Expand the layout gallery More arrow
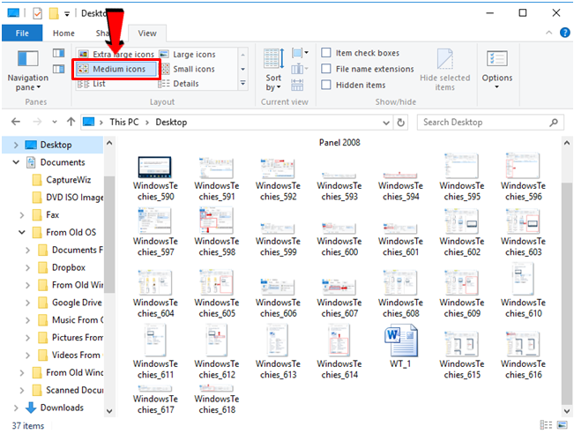 tap(242, 84)
